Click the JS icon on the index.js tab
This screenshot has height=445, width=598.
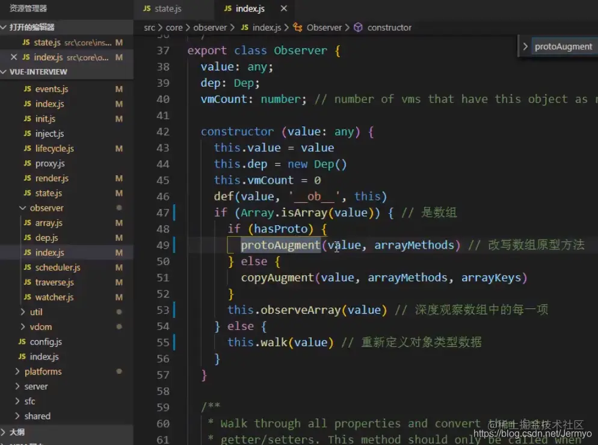pos(227,8)
